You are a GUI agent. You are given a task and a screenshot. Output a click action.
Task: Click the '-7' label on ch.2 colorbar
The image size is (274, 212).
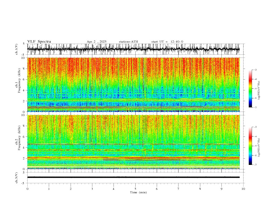click(255, 165)
